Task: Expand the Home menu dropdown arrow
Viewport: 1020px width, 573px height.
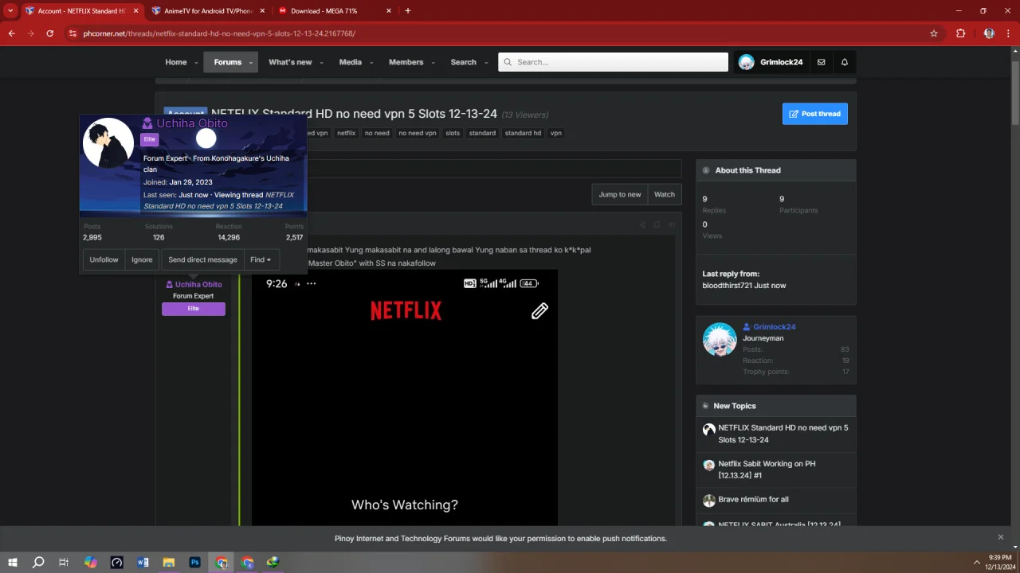Action: click(x=195, y=63)
